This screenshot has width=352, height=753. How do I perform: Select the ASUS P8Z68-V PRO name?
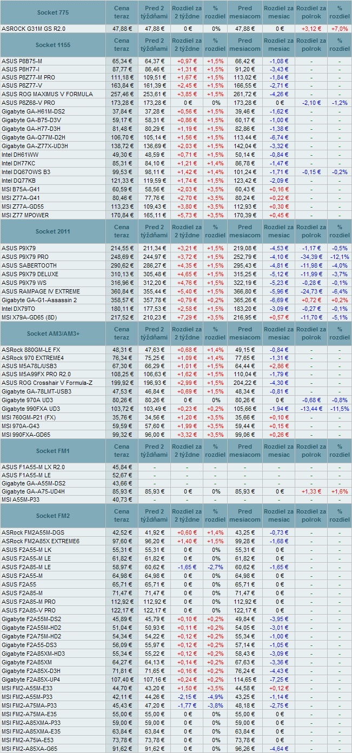point(28,102)
